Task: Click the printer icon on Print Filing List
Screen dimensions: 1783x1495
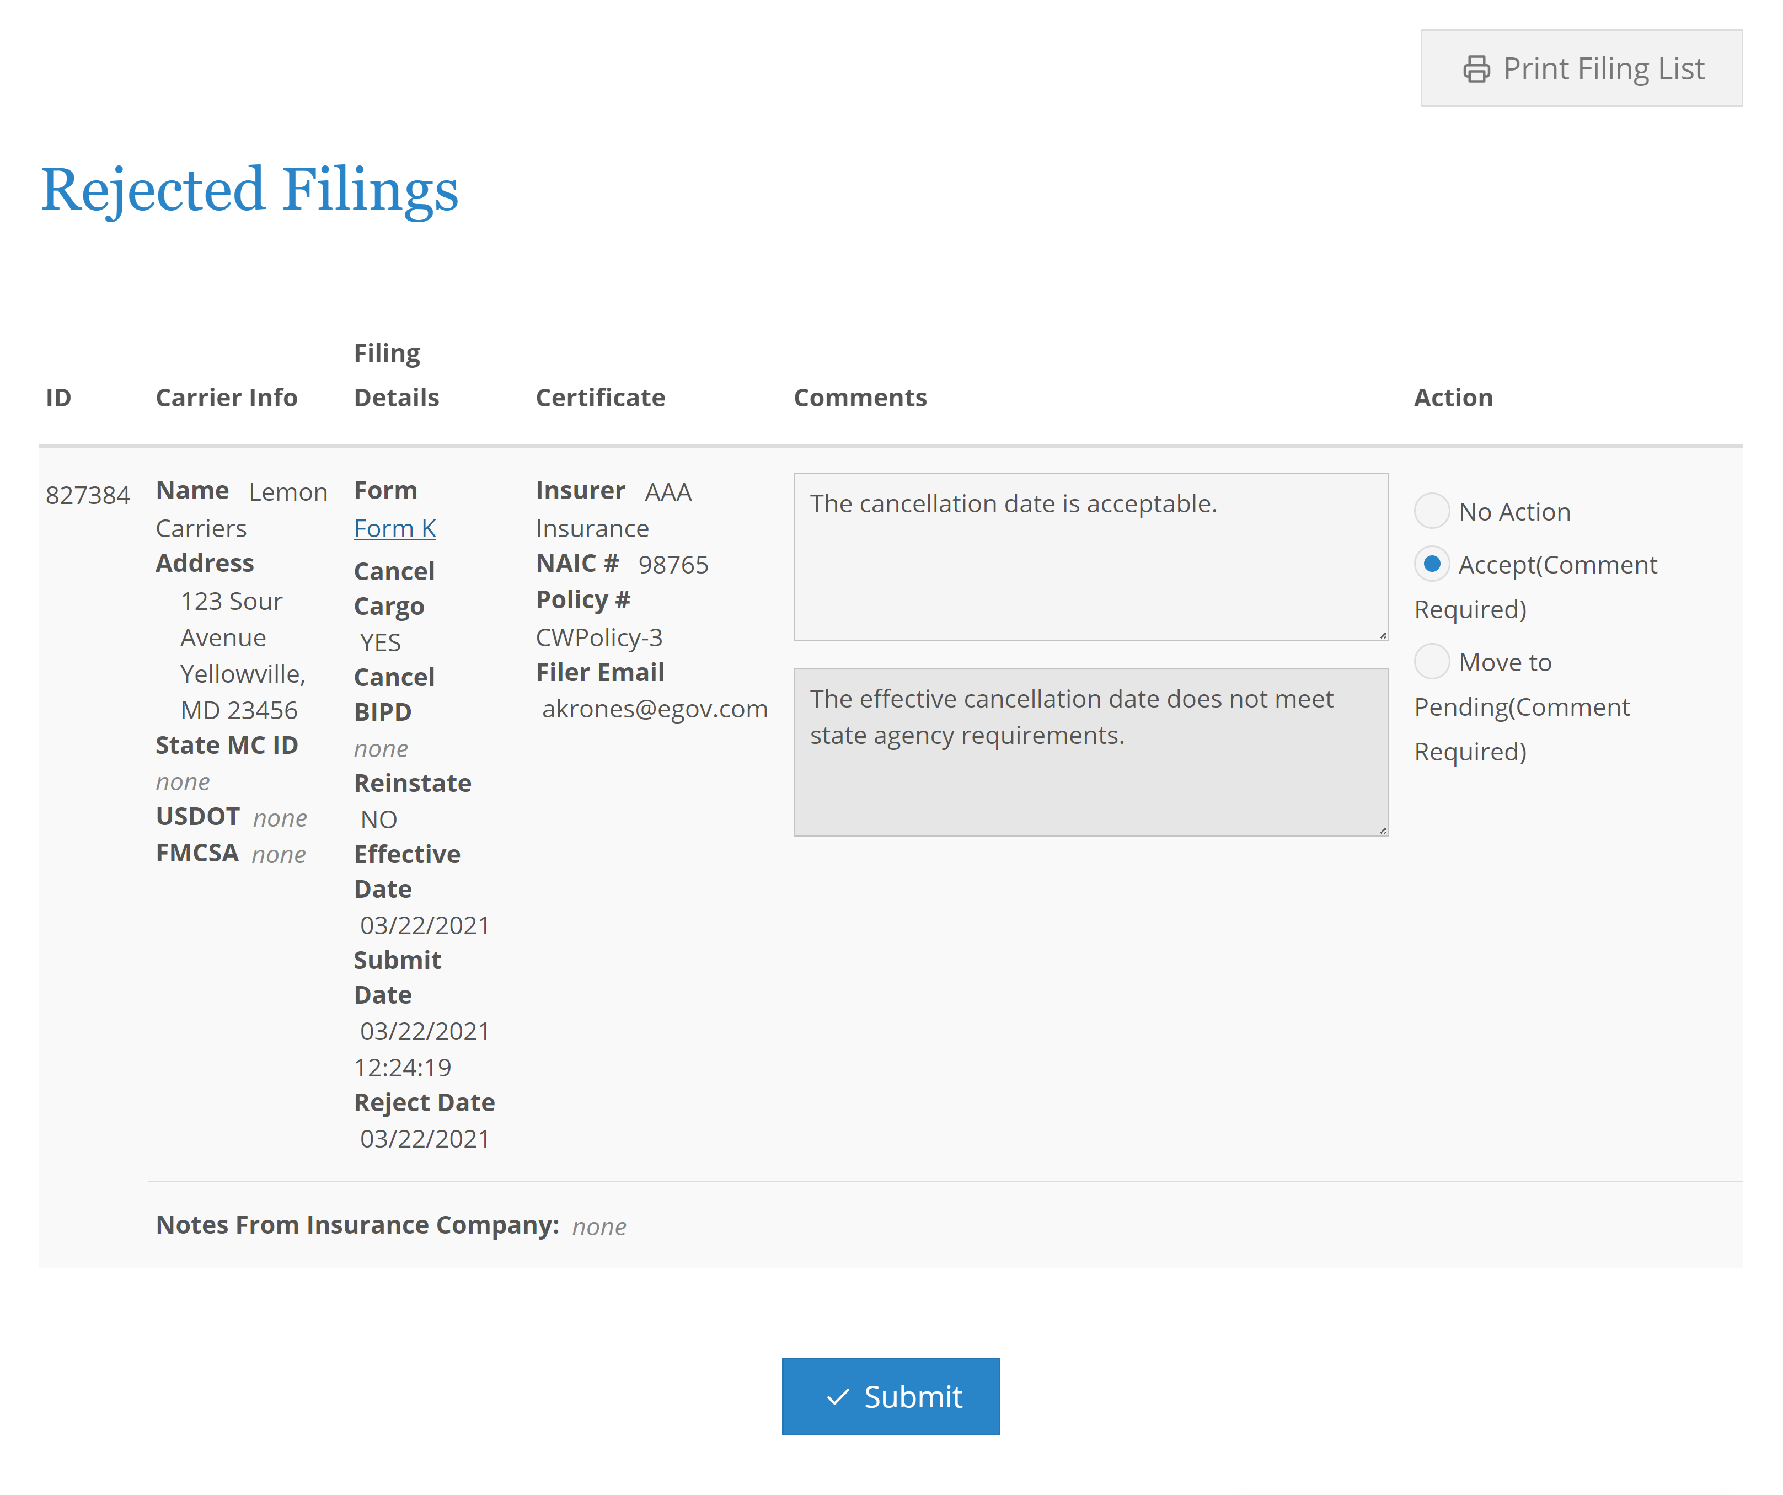Action: pos(1476,68)
